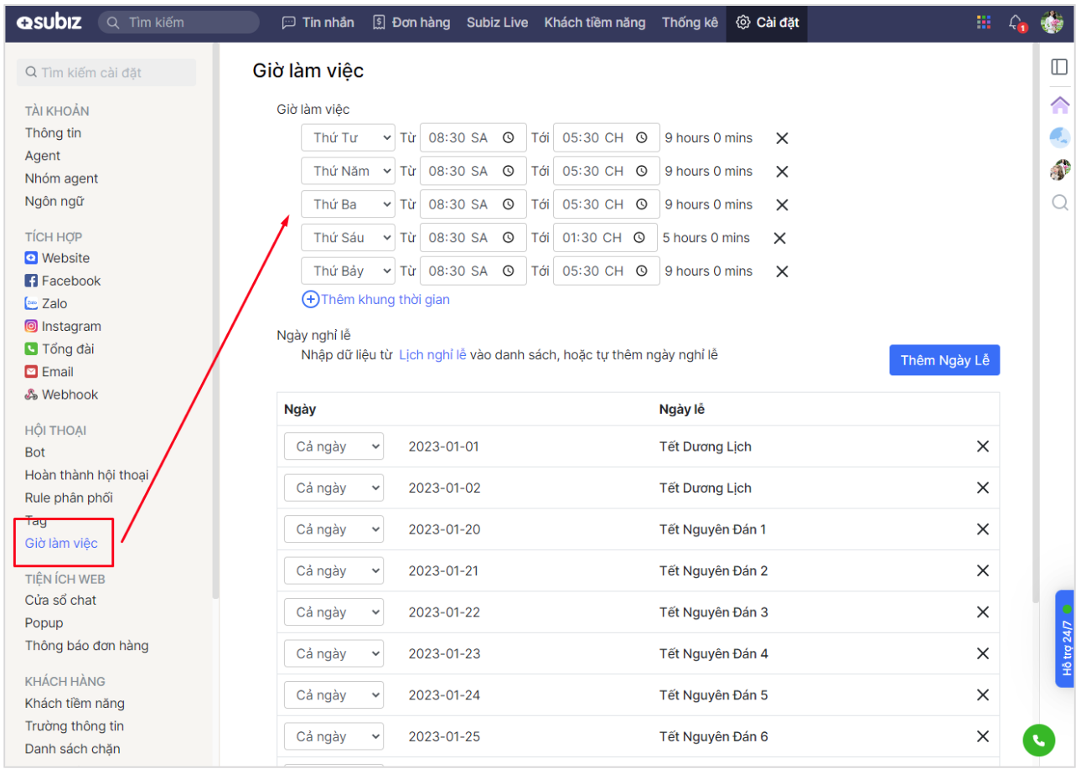This screenshot has height=774, width=1081.
Task: Open the colorful apps grid icon
Action: coord(984,23)
